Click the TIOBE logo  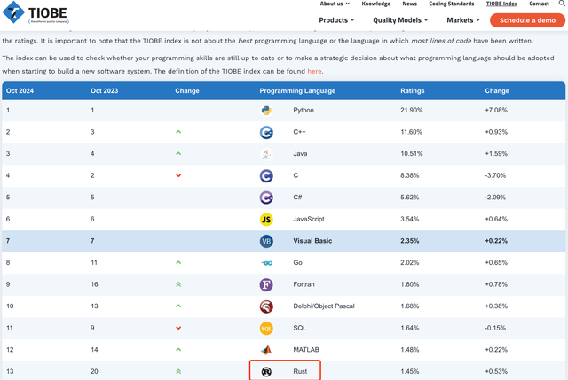[x=35, y=12]
